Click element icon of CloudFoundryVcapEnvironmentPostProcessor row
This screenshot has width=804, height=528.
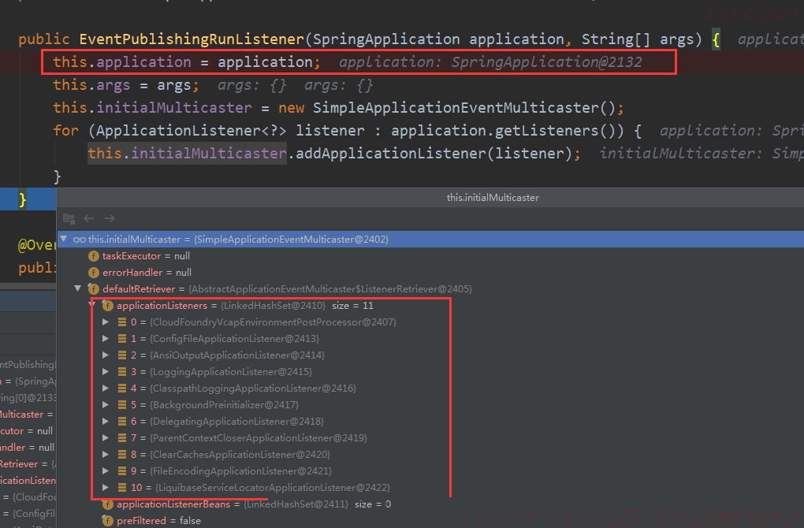click(x=122, y=322)
